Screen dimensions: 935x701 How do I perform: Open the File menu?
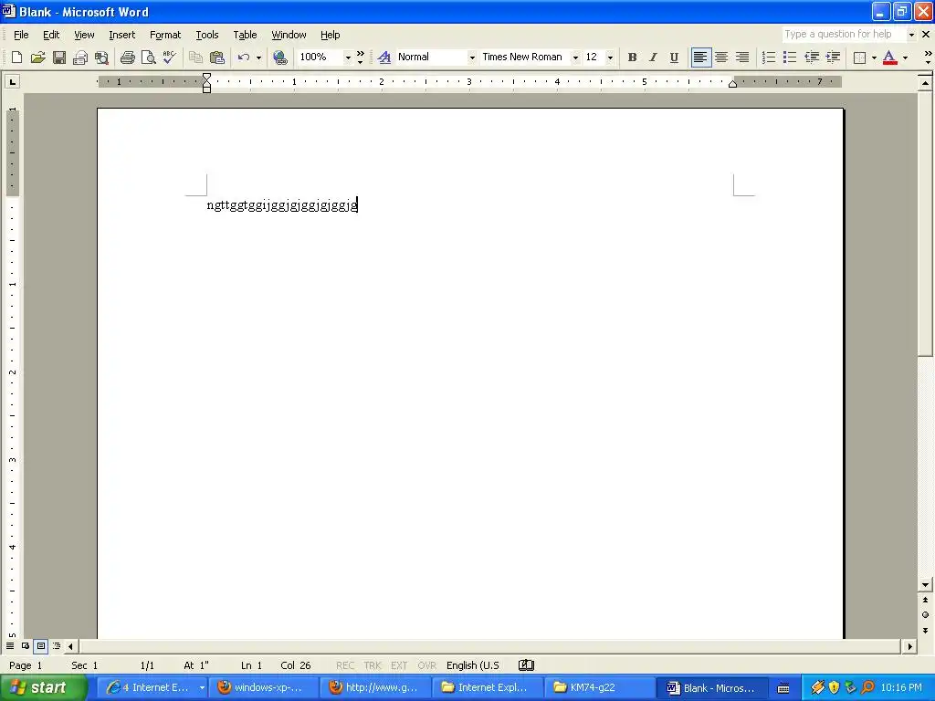click(x=21, y=35)
